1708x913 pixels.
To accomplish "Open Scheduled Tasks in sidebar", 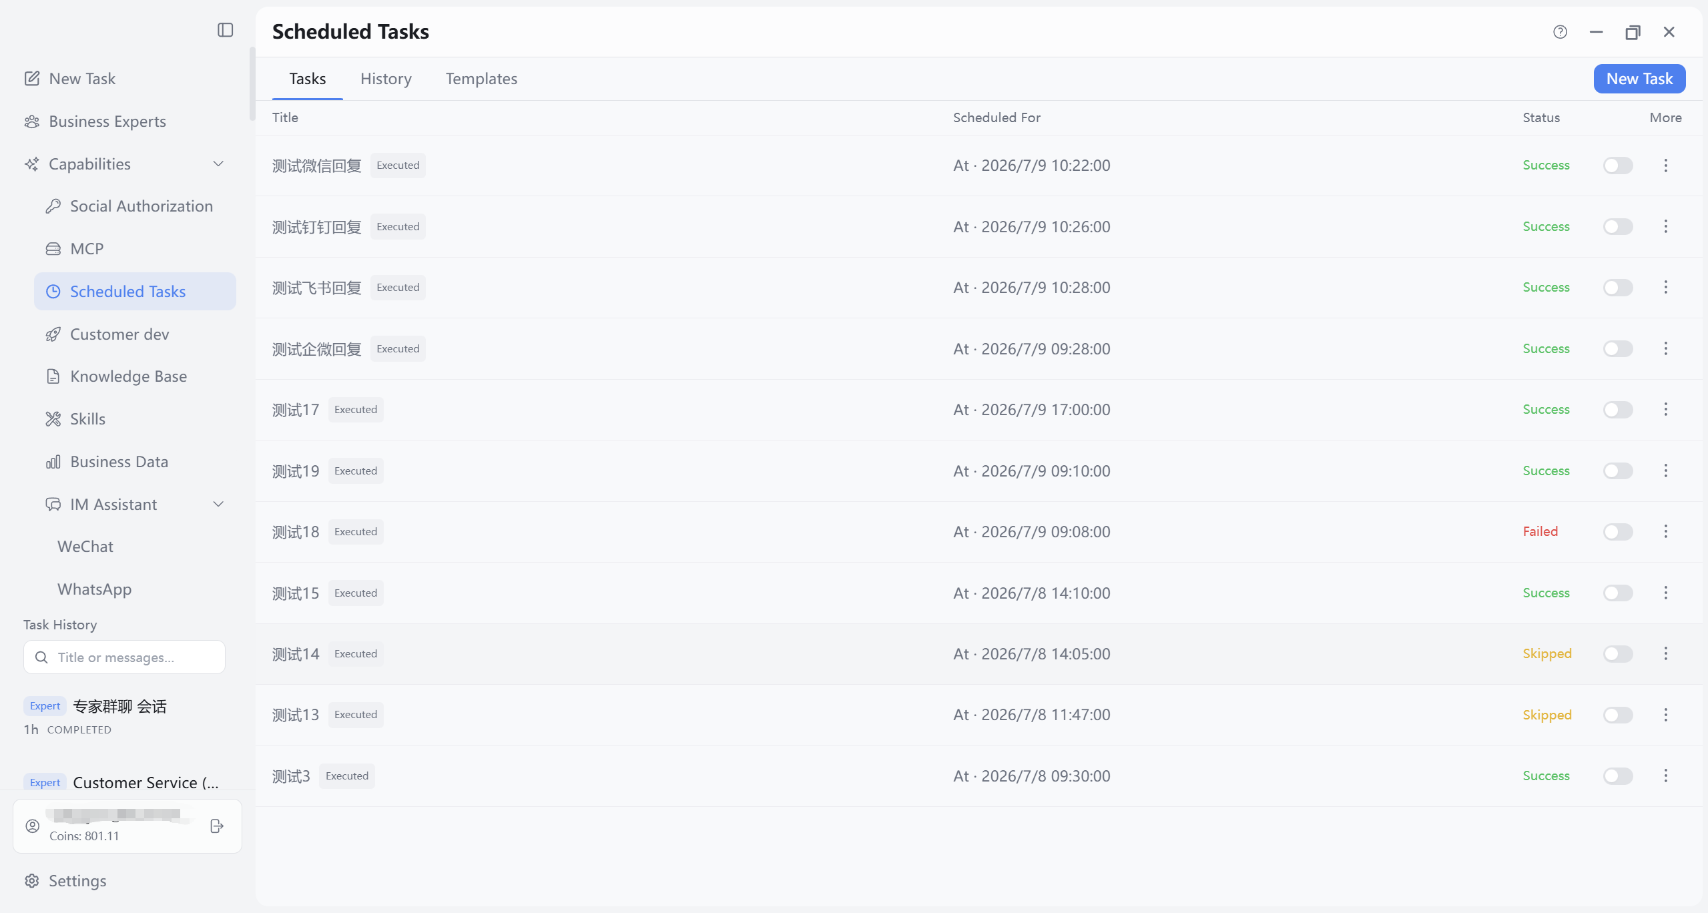I will pyautogui.click(x=135, y=292).
